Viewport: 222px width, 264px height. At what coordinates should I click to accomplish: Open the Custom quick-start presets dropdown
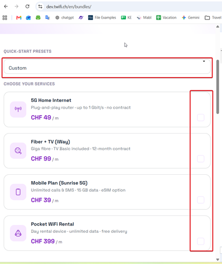[107, 67]
